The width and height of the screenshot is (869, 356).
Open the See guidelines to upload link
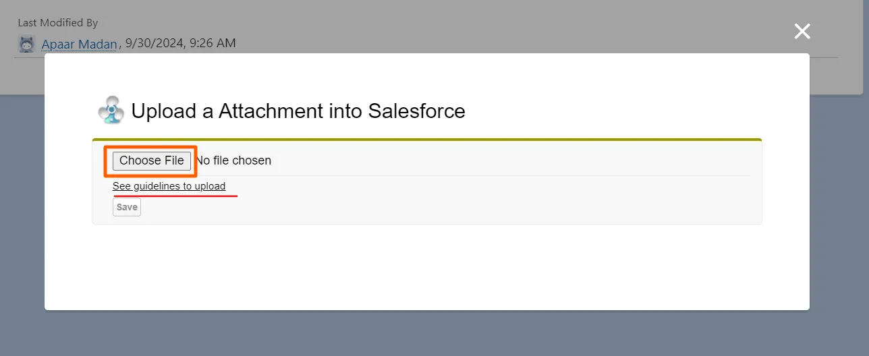pyautogui.click(x=169, y=186)
